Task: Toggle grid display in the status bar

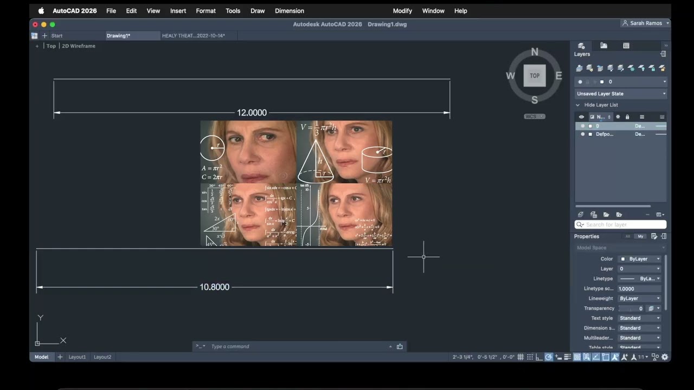Action: (520, 357)
